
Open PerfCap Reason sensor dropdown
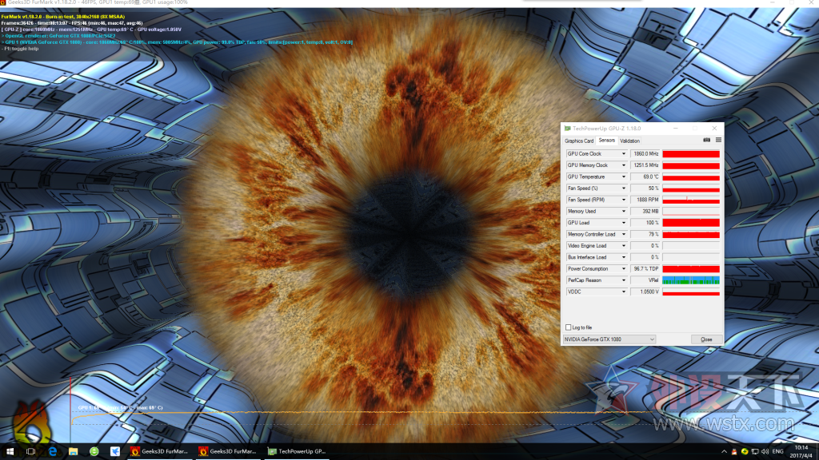click(x=623, y=280)
